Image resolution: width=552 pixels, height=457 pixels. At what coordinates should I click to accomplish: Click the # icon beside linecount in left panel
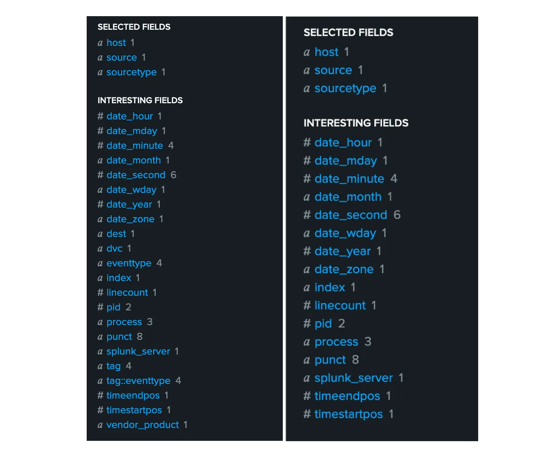pyautogui.click(x=100, y=292)
